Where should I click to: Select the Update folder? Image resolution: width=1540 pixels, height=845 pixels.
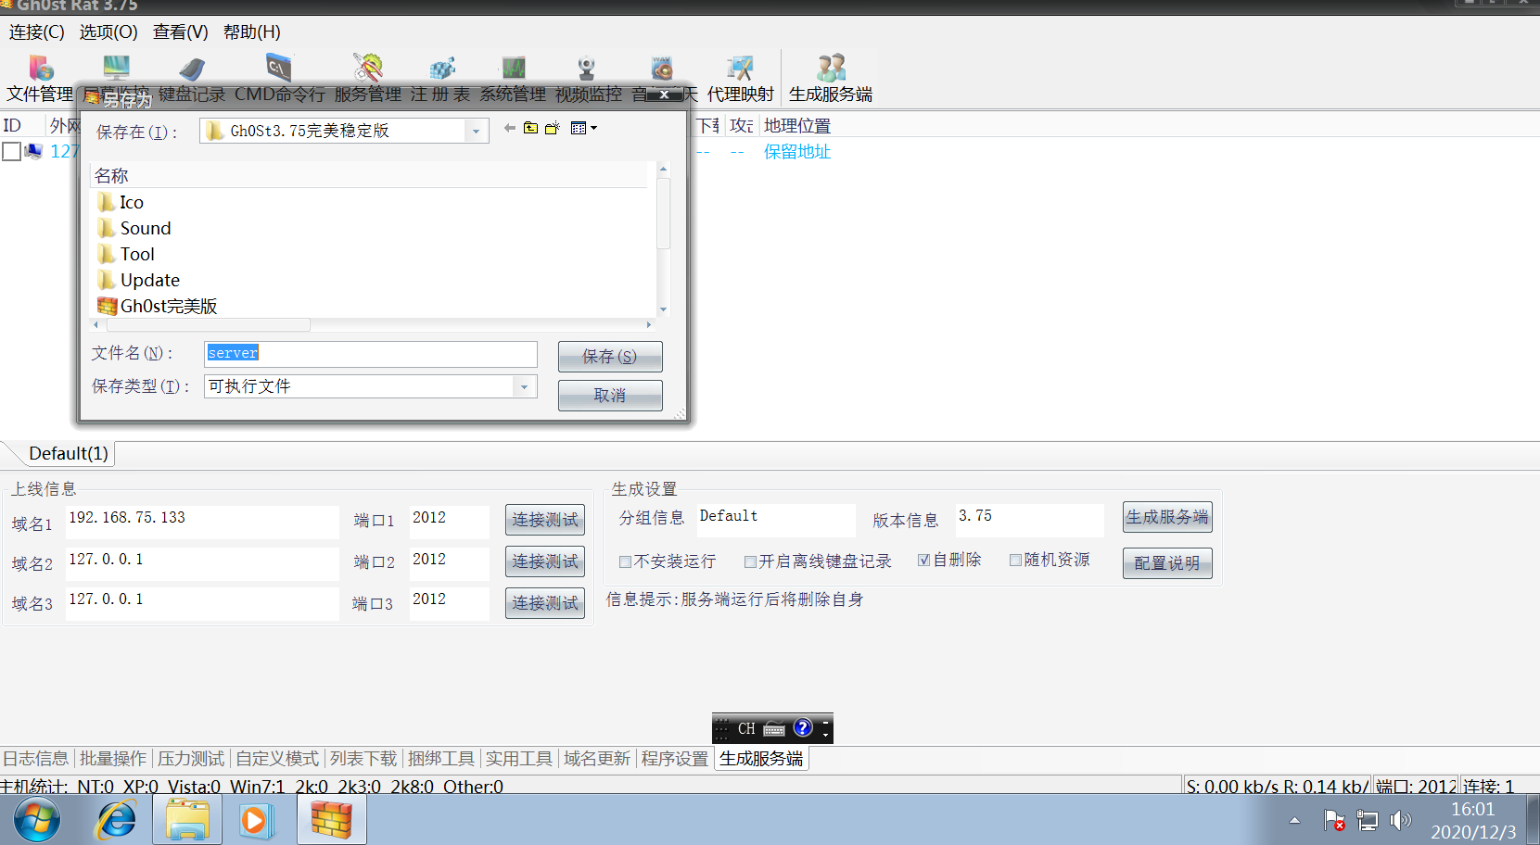tap(139, 280)
